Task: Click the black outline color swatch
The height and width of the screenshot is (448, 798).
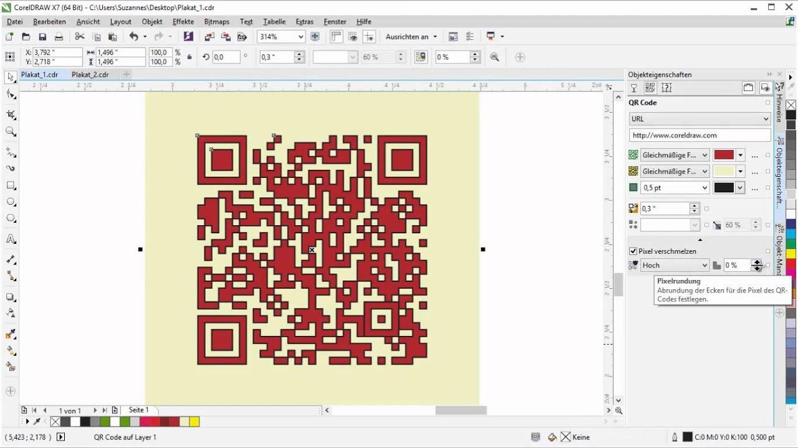Action: pyautogui.click(x=724, y=187)
